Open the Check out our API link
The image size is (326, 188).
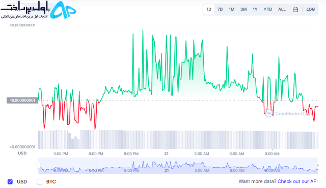pos(297,181)
